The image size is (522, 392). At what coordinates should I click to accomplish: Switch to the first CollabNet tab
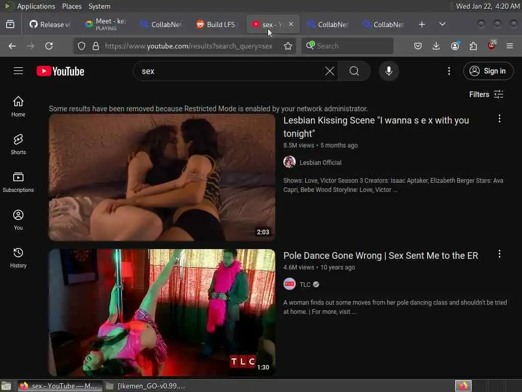coord(161,24)
